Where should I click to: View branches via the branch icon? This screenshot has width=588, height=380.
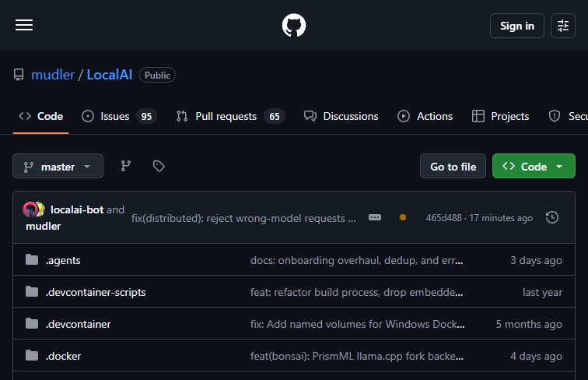tap(126, 166)
